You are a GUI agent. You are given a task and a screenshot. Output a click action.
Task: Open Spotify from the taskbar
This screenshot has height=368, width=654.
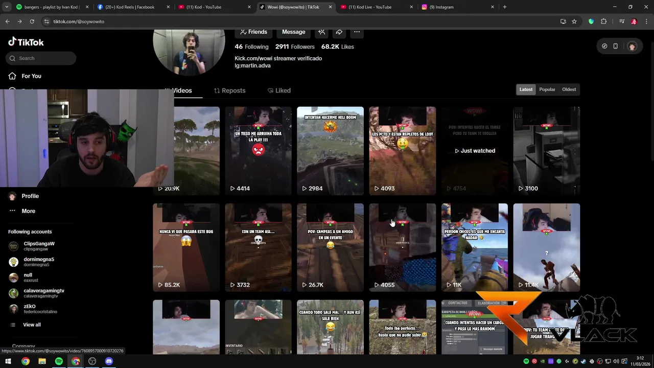(59, 361)
